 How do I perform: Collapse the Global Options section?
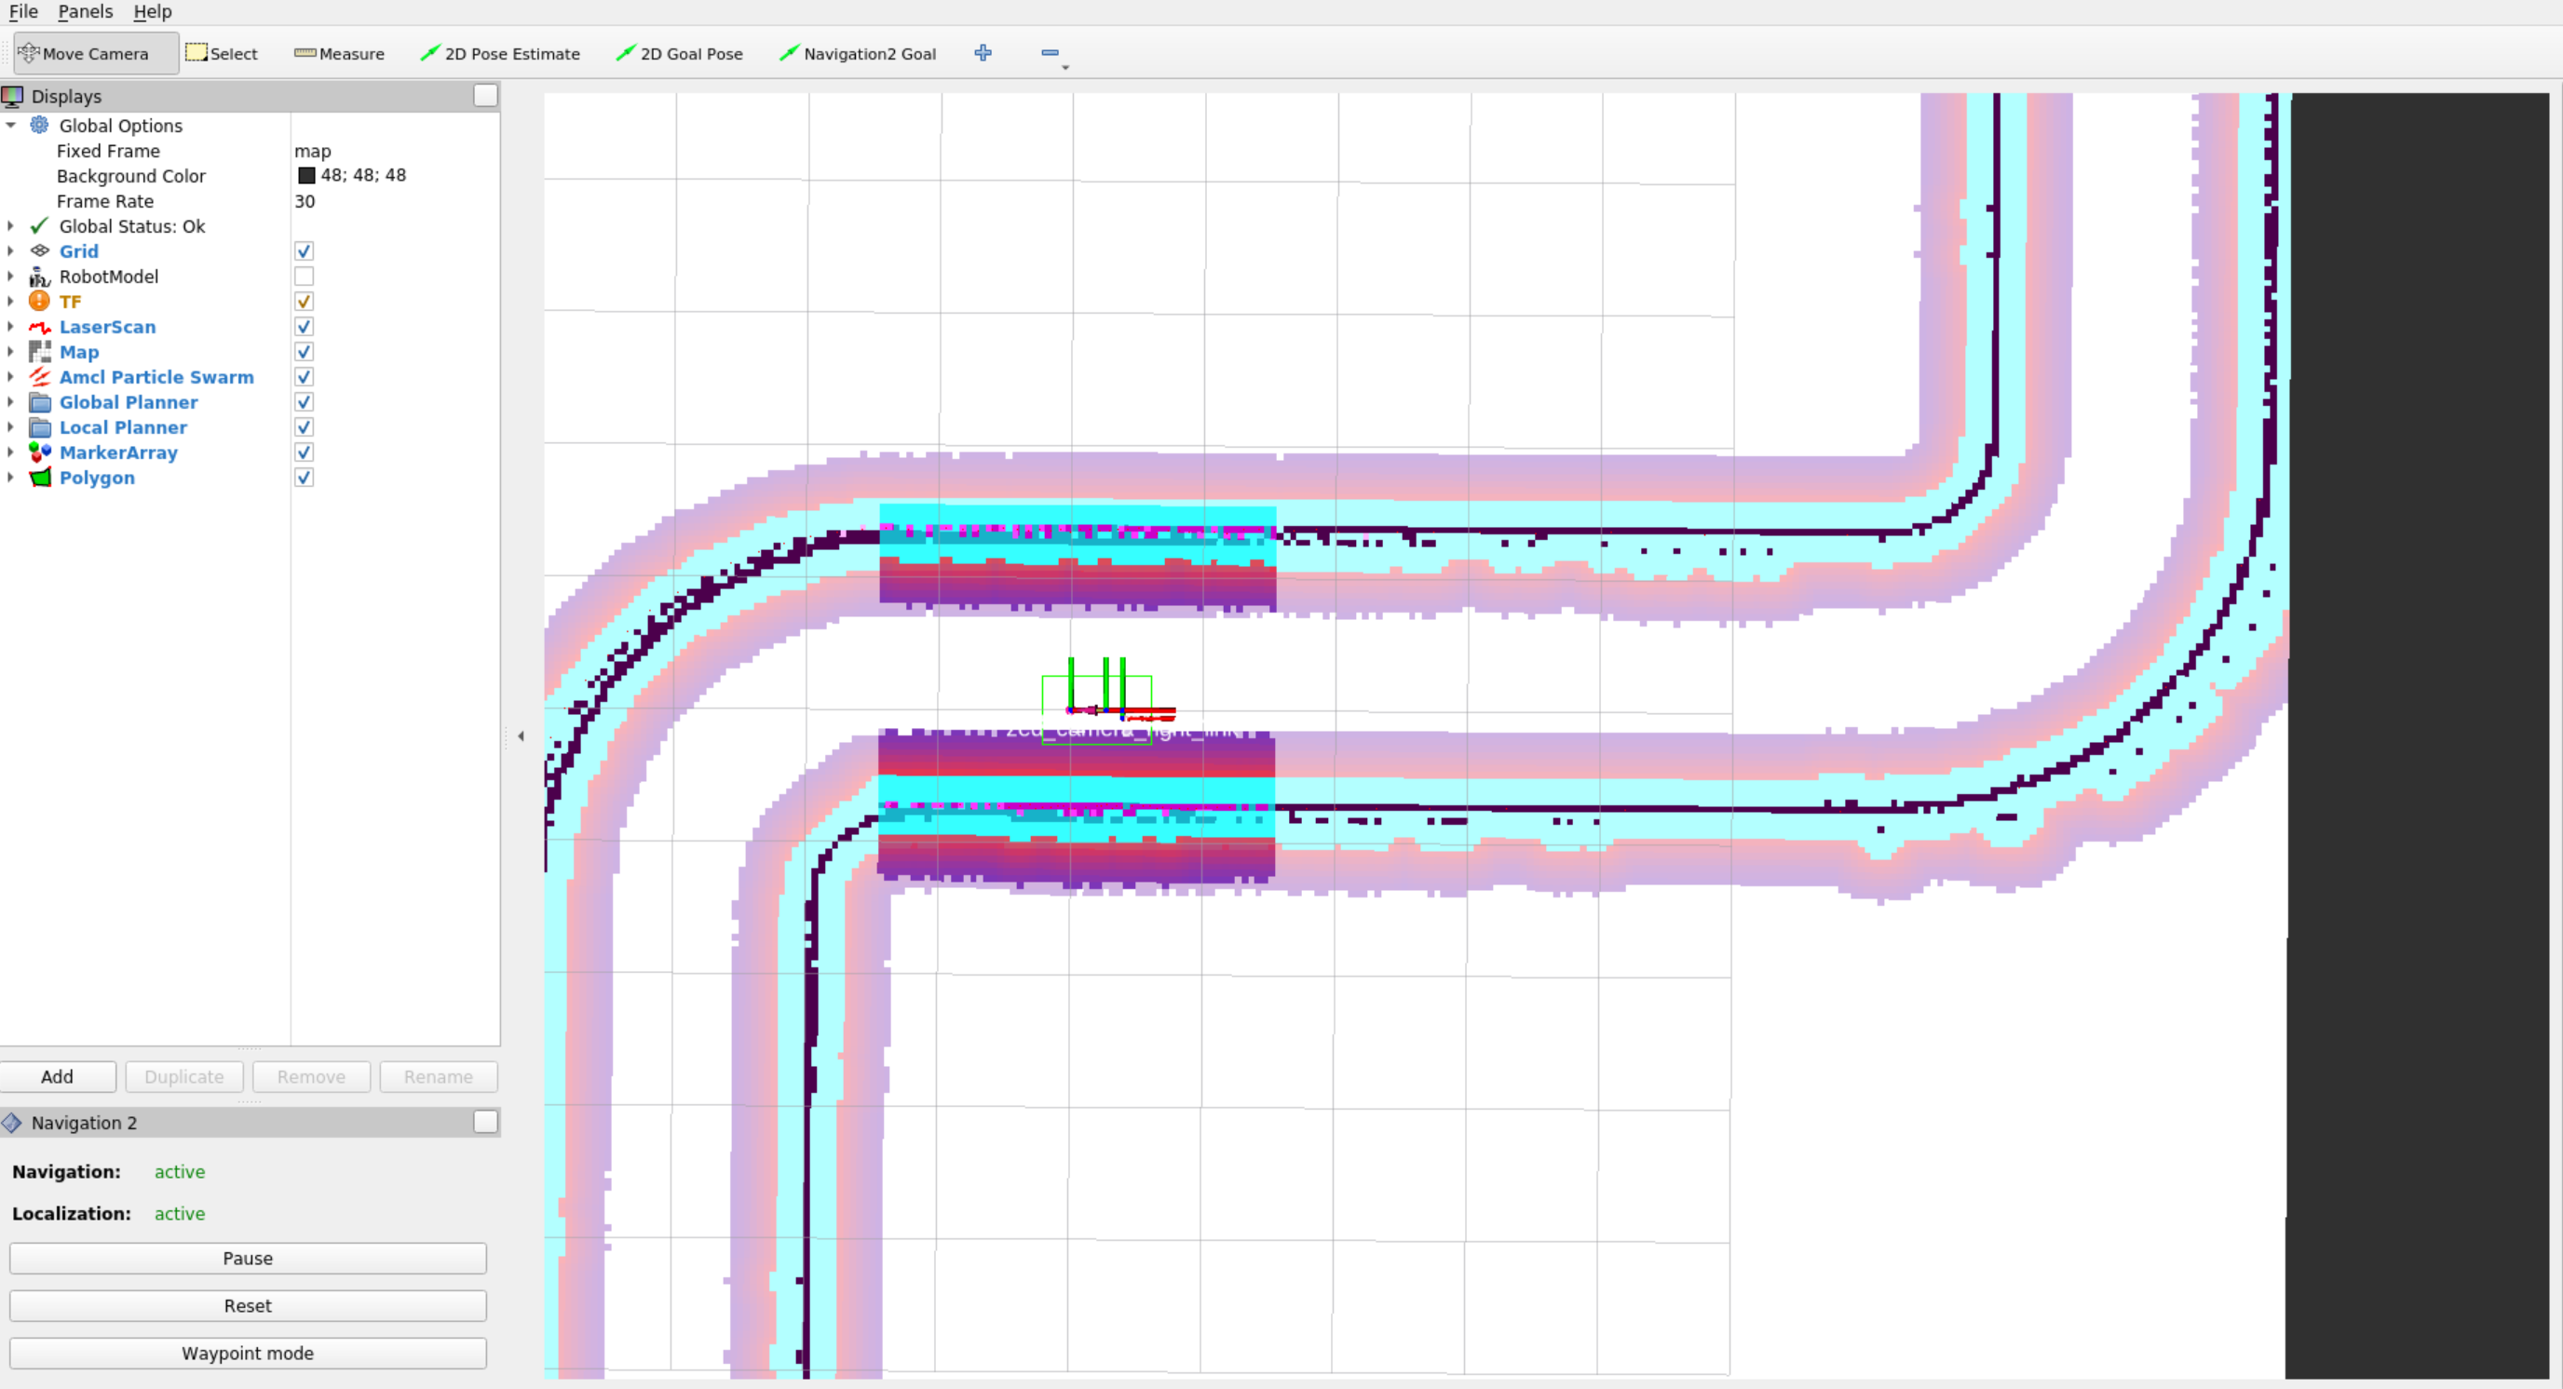pyautogui.click(x=10, y=126)
